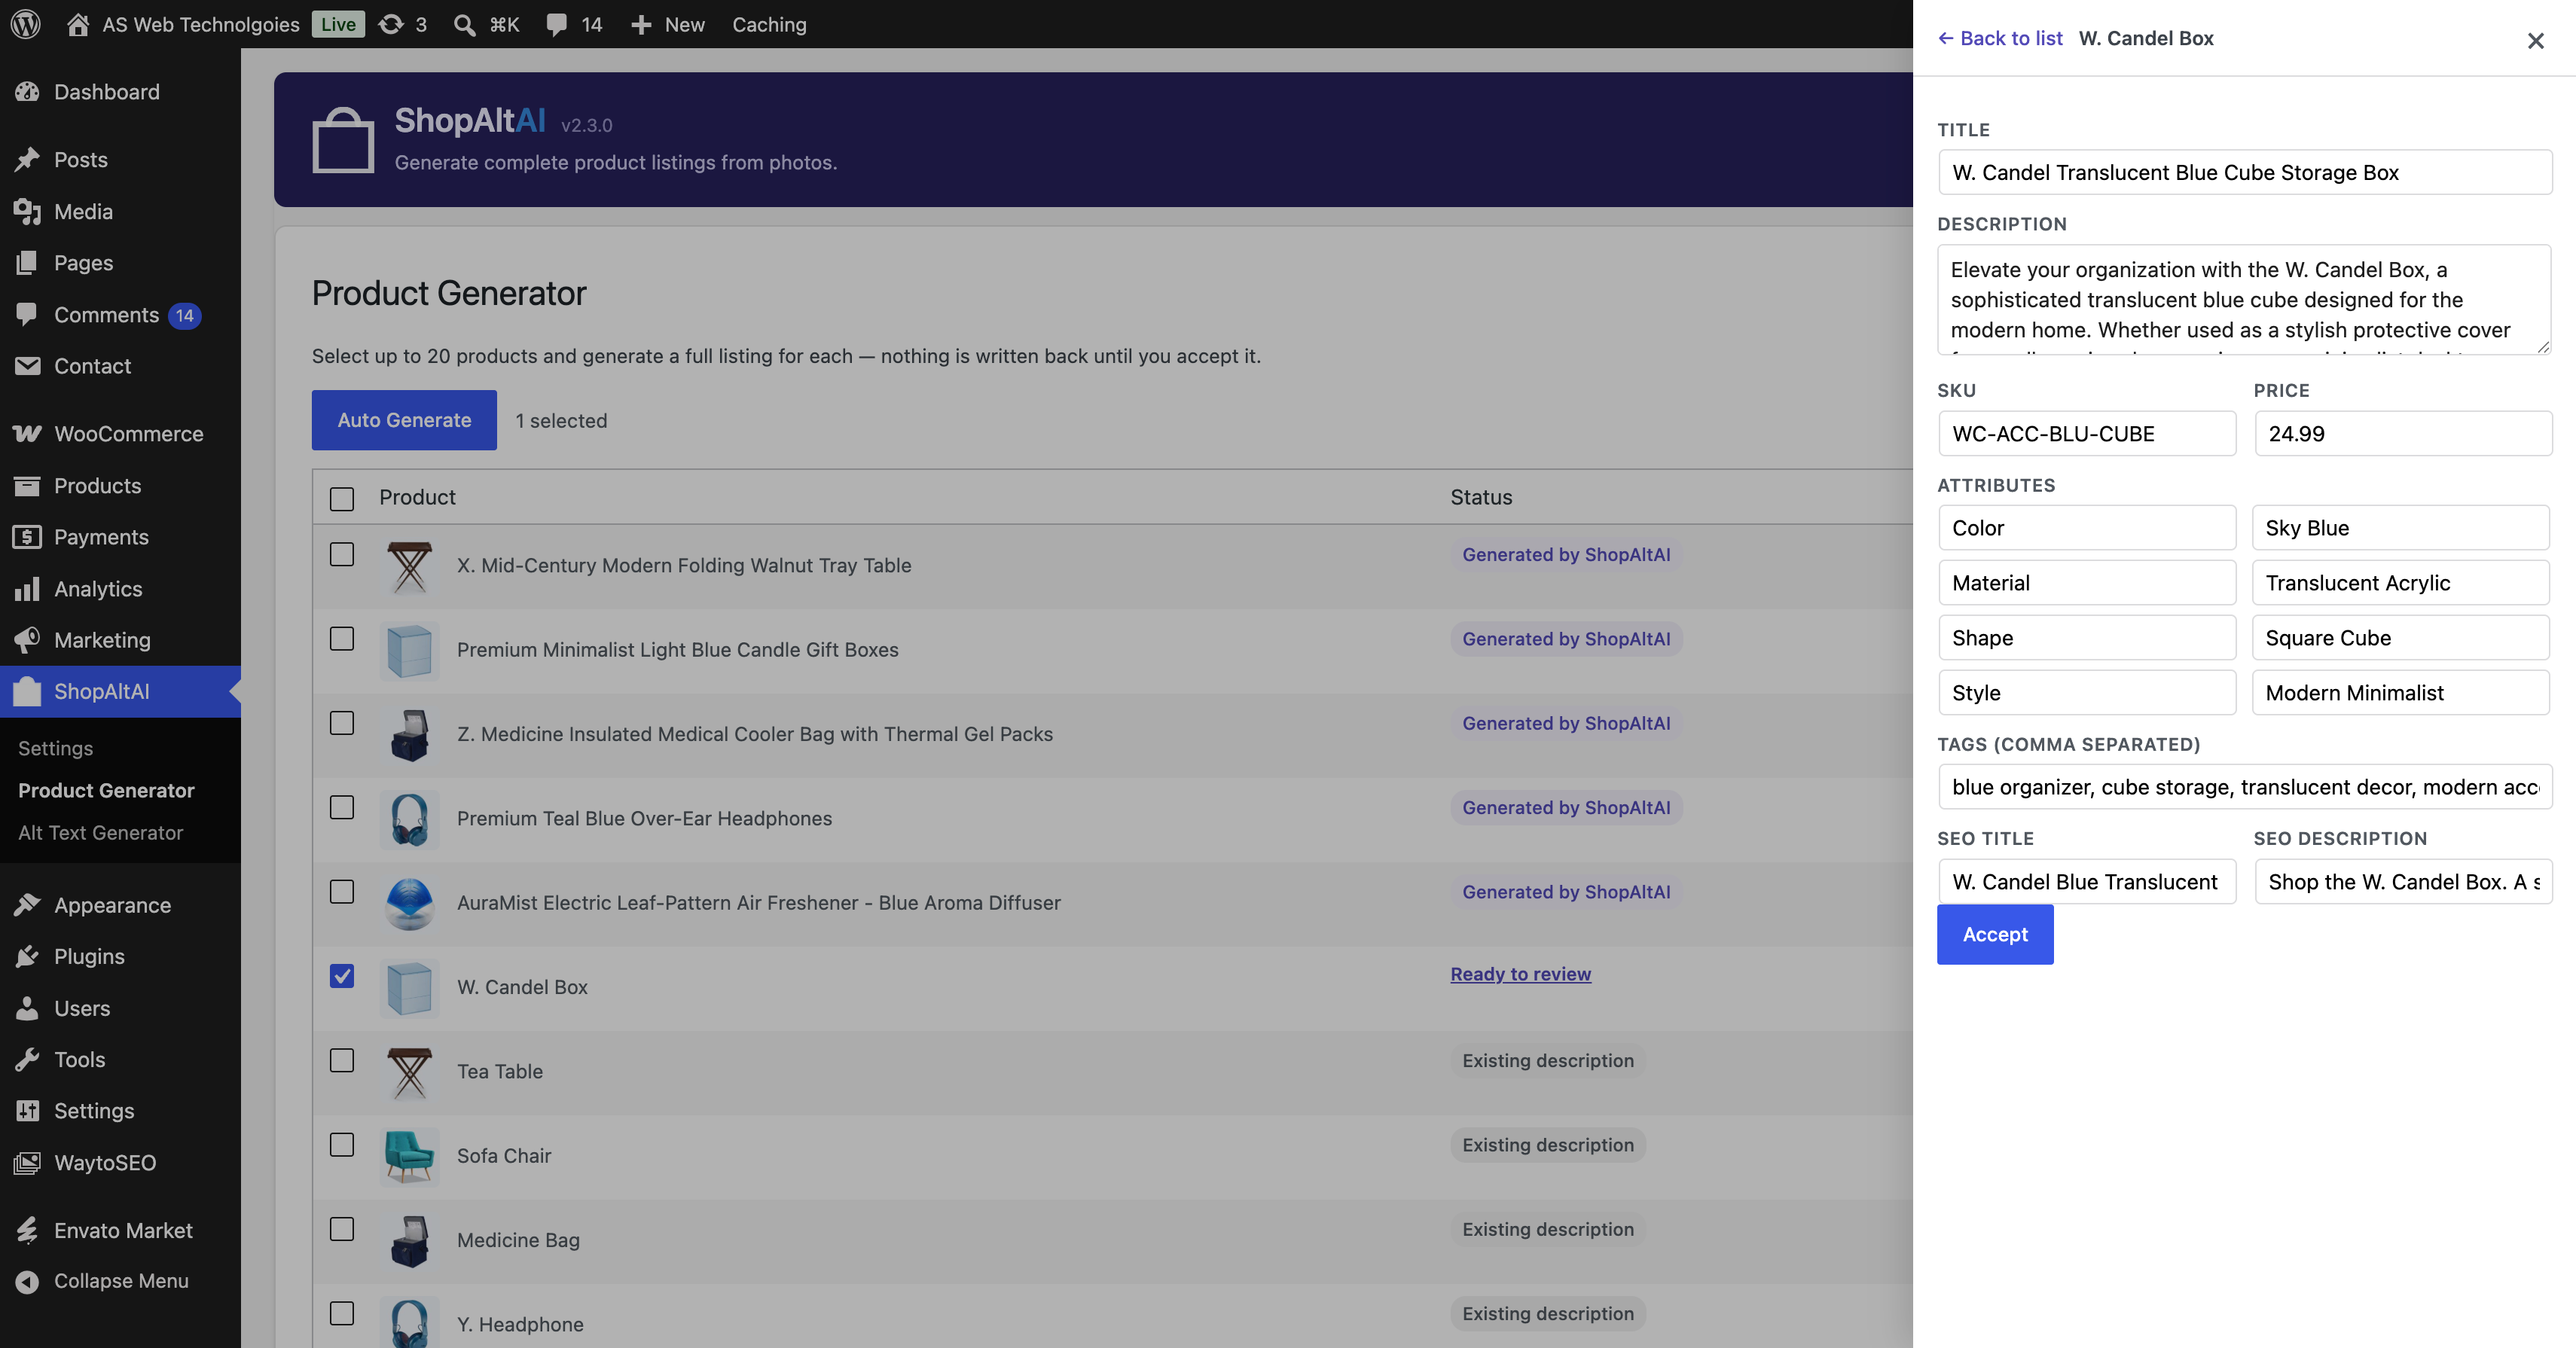Viewport: 2576px width, 1348px height.
Task: Click the Title input field
Action: [x=2245, y=172]
